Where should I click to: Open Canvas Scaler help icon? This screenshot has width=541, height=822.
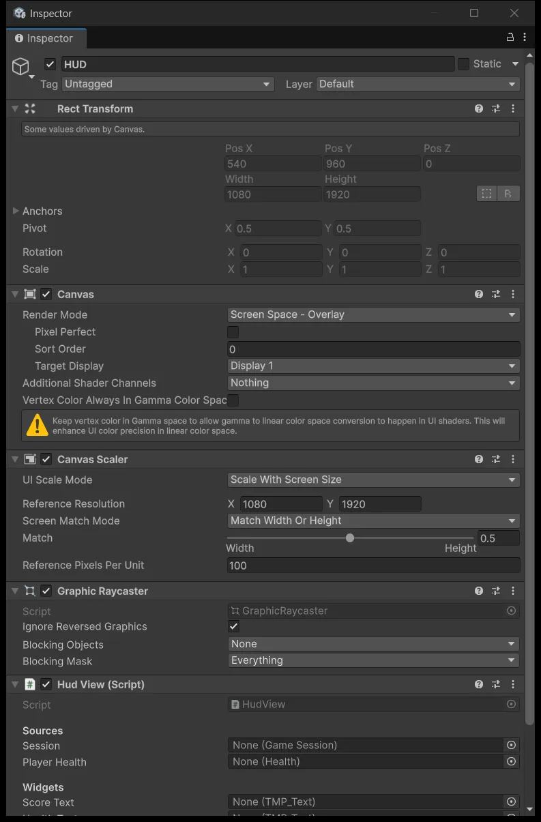(479, 459)
